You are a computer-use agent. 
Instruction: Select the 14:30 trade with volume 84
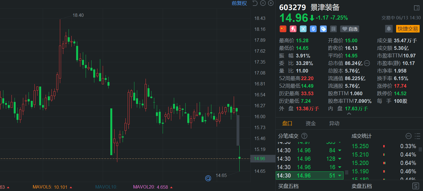tap(310, 150)
